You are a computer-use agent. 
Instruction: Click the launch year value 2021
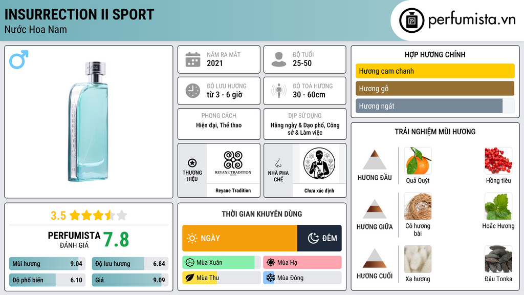pos(215,63)
